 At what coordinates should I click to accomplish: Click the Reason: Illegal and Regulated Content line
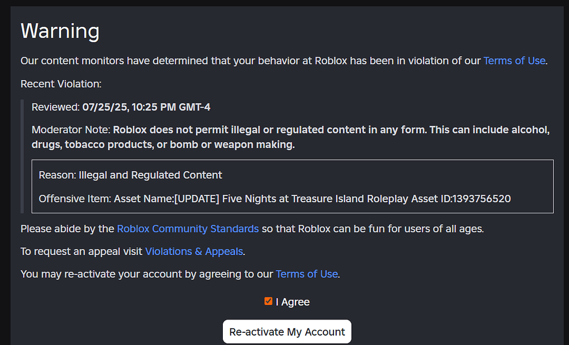click(x=130, y=174)
